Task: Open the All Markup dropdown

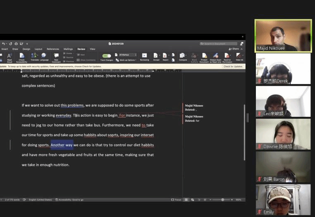Action: (x=127, y=54)
